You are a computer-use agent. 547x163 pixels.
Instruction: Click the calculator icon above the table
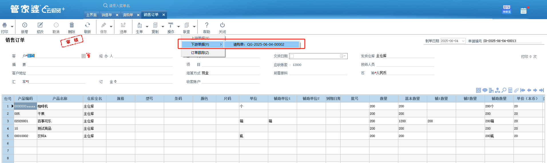[x=510, y=90]
